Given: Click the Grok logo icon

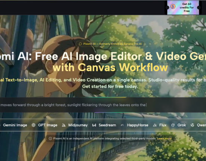Looking at the screenshot, I should click(173, 125).
